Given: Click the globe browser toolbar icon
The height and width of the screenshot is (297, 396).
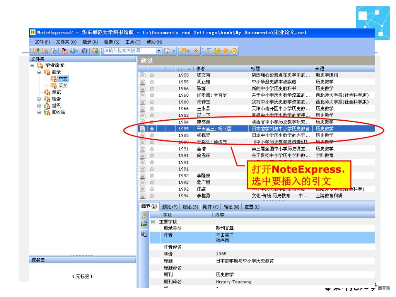Looking at the screenshot, I should [85, 51].
